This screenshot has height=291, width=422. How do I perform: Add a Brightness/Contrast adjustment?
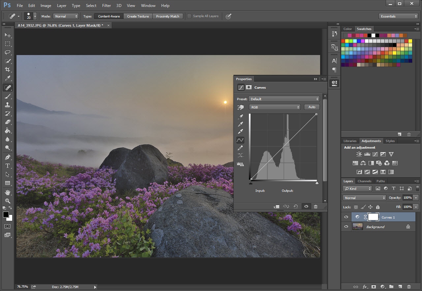[359, 154]
